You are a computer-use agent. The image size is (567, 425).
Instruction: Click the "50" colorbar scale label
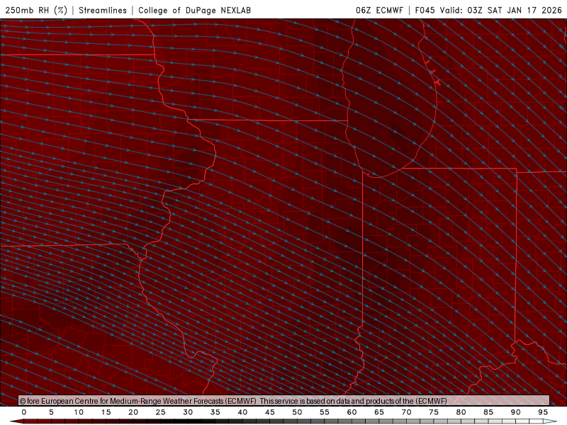coord(297,412)
